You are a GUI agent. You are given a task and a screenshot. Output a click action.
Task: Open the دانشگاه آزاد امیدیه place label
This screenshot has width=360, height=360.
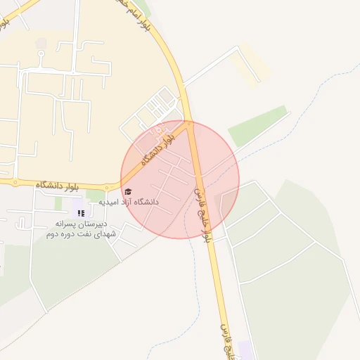click(129, 202)
